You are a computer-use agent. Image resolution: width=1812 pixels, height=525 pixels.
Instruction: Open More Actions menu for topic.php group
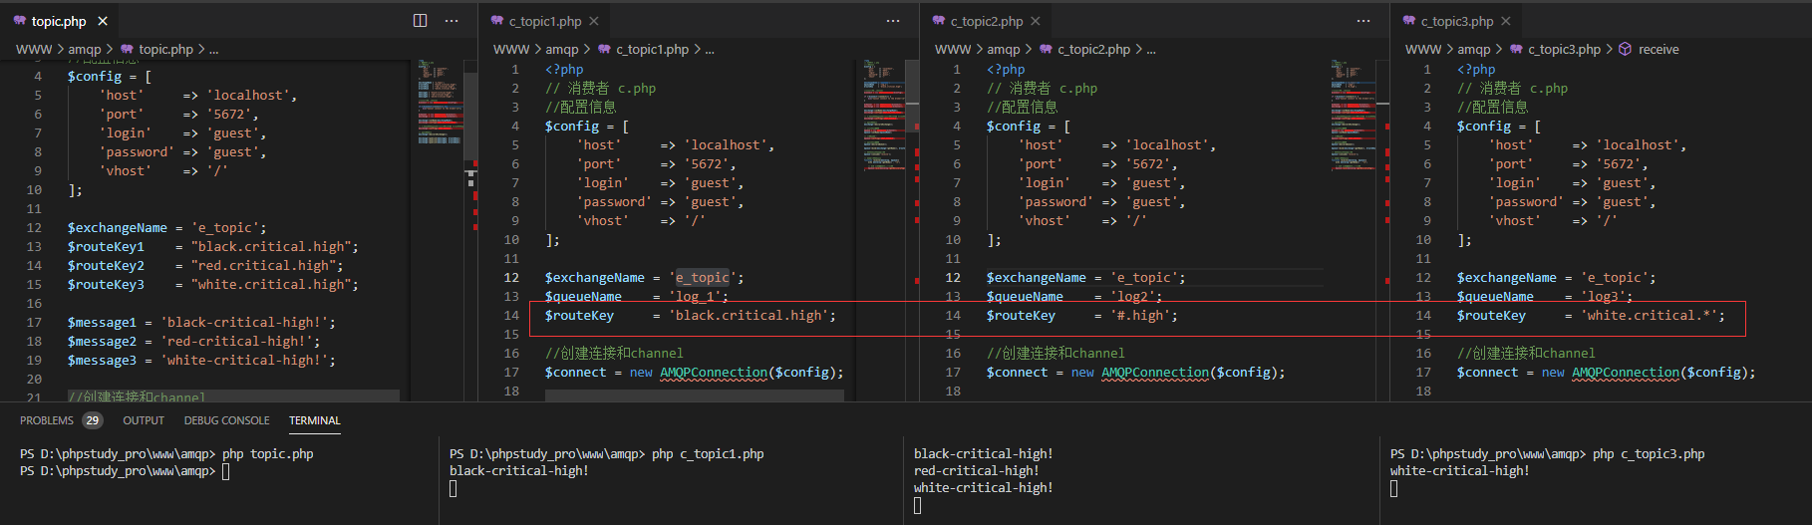452,21
